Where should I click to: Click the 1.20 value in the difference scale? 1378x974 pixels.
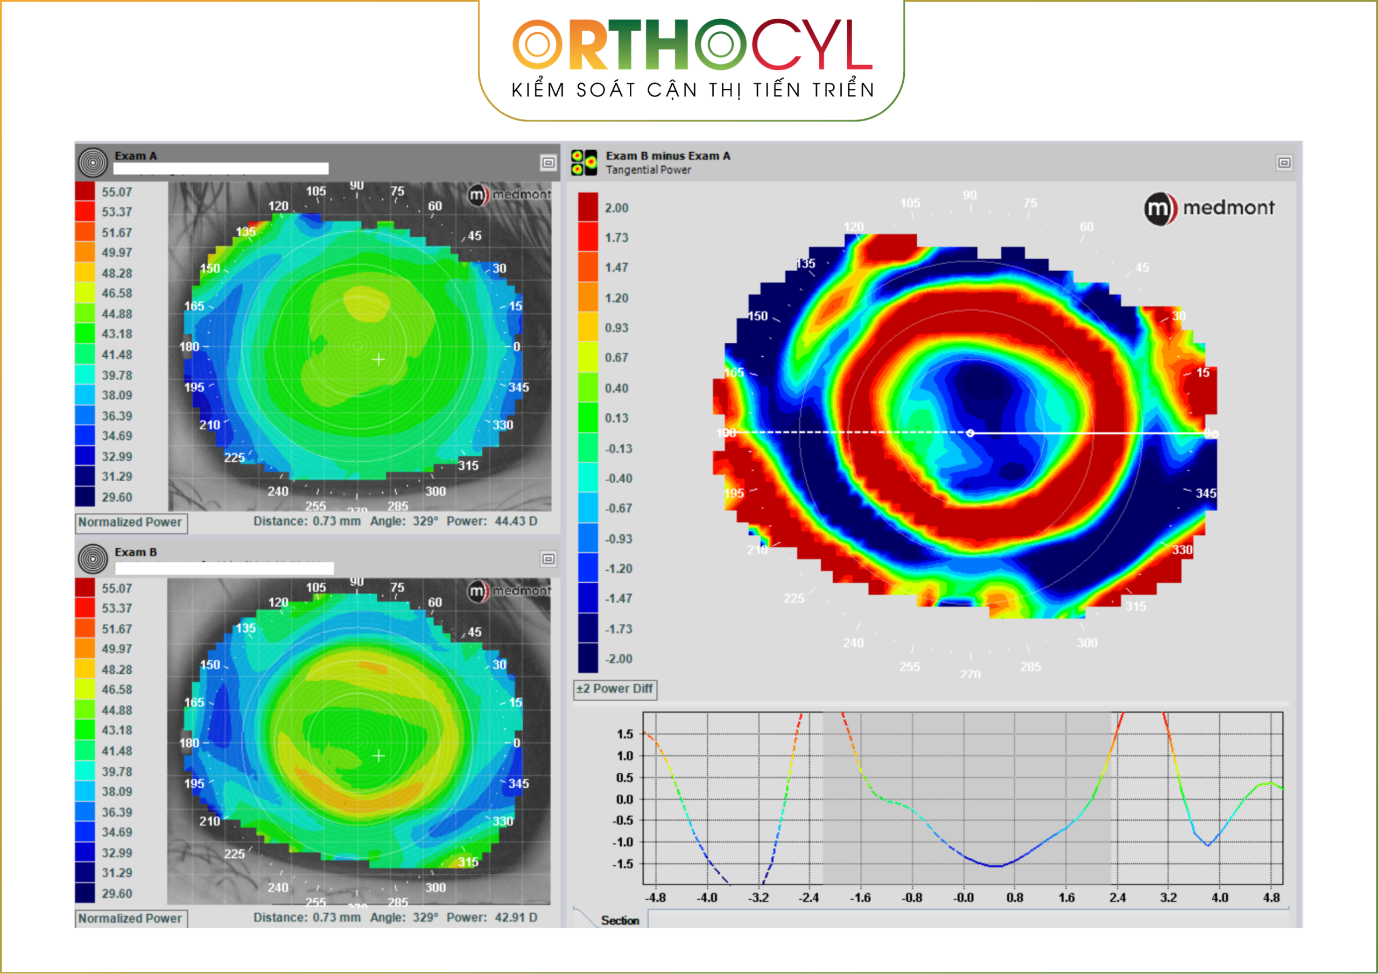616,298
